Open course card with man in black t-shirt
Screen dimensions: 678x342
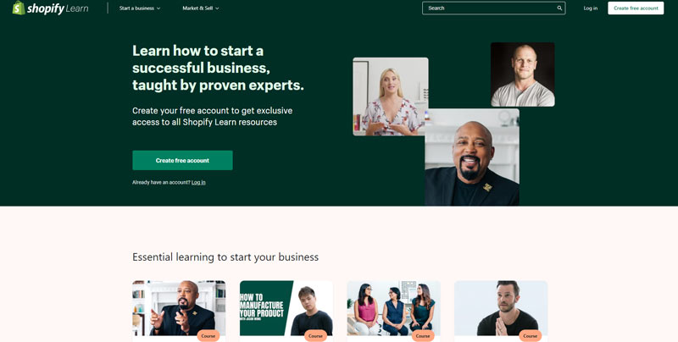pyautogui.click(x=501, y=308)
